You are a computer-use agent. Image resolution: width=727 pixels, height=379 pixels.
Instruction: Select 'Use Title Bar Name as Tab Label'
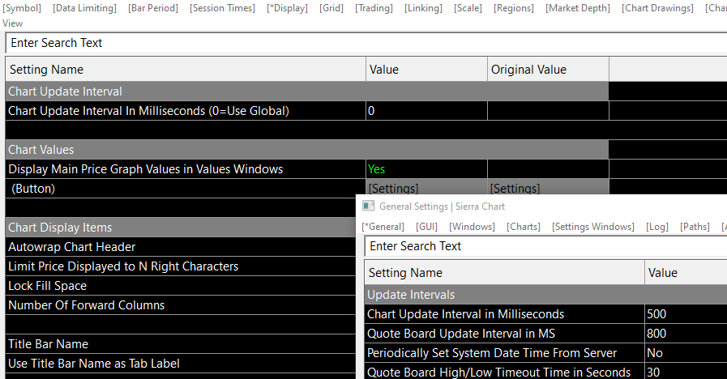point(181,364)
